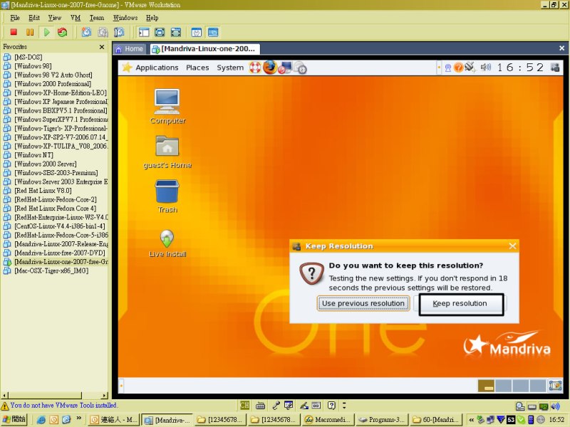The width and height of the screenshot is (570, 427).
Task: Click the console view toolbar icon
Action: 213,32
